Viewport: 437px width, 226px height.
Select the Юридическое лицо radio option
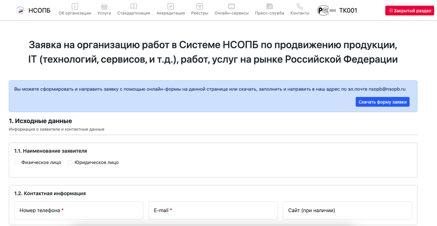[70, 162]
